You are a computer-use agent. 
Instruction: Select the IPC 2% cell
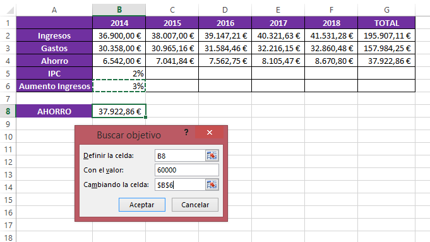pyautogui.click(x=119, y=73)
